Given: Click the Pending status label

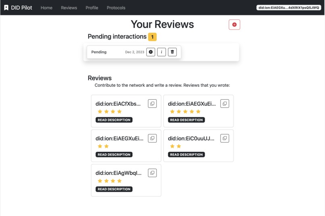Looking at the screenshot, I should pos(99,52).
